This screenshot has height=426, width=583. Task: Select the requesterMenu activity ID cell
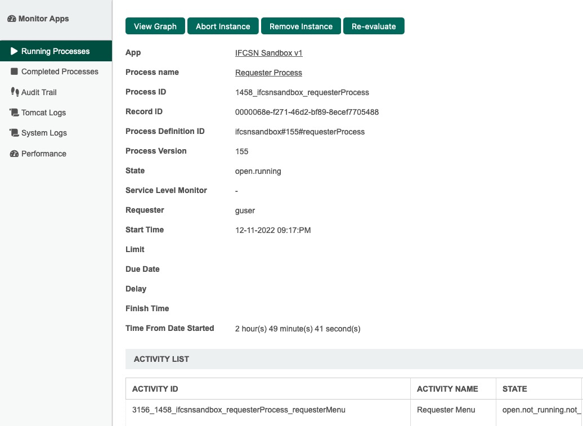tap(239, 410)
